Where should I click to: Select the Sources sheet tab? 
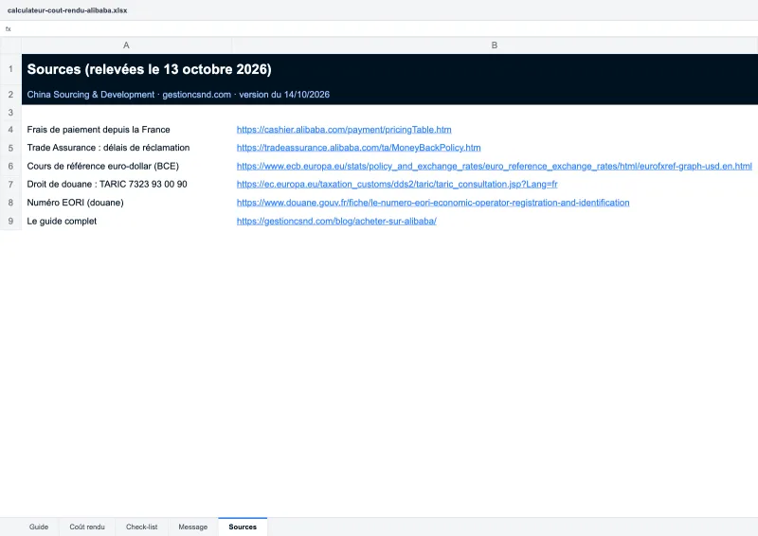click(243, 527)
